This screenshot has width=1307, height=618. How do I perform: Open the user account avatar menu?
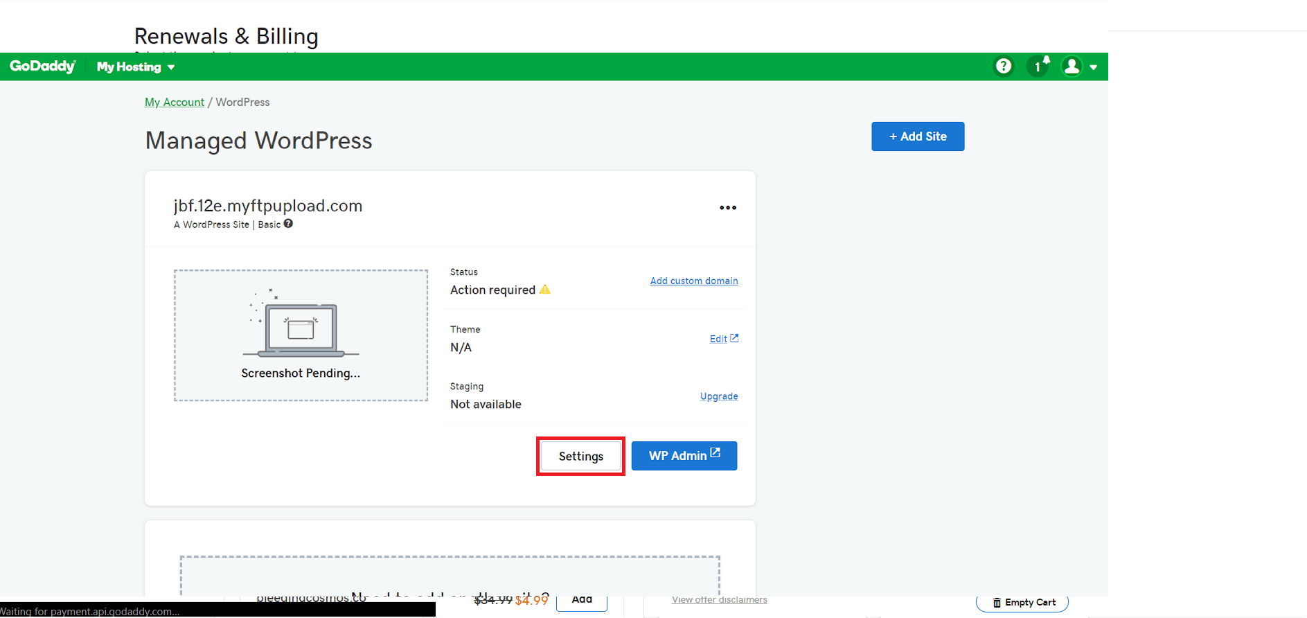click(1072, 67)
